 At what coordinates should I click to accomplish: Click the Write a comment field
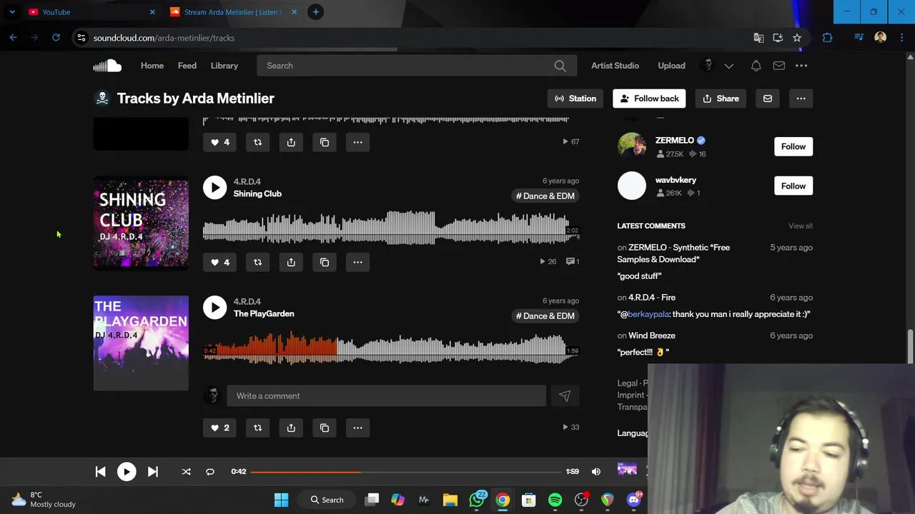click(x=386, y=396)
